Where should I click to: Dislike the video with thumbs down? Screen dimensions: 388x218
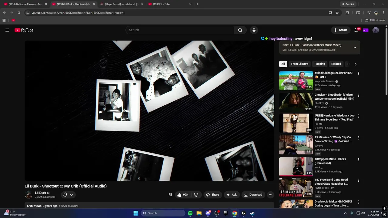(196, 195)
